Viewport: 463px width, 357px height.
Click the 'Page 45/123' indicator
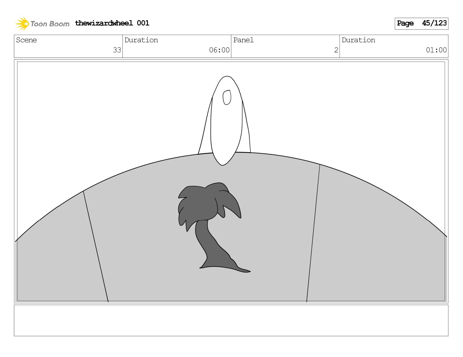pos(421,24)
